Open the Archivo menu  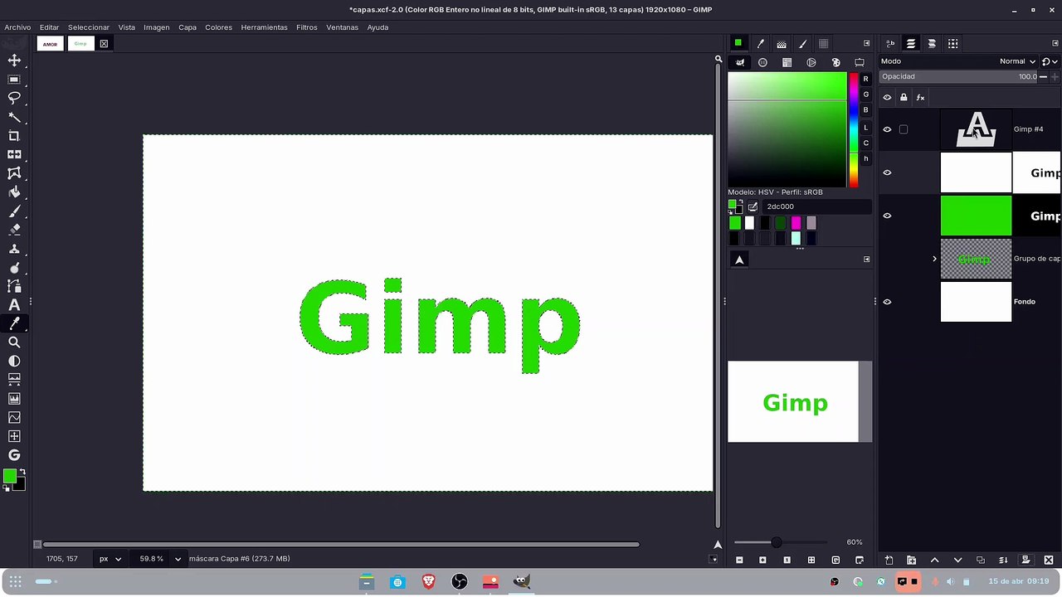click(17, 27)
